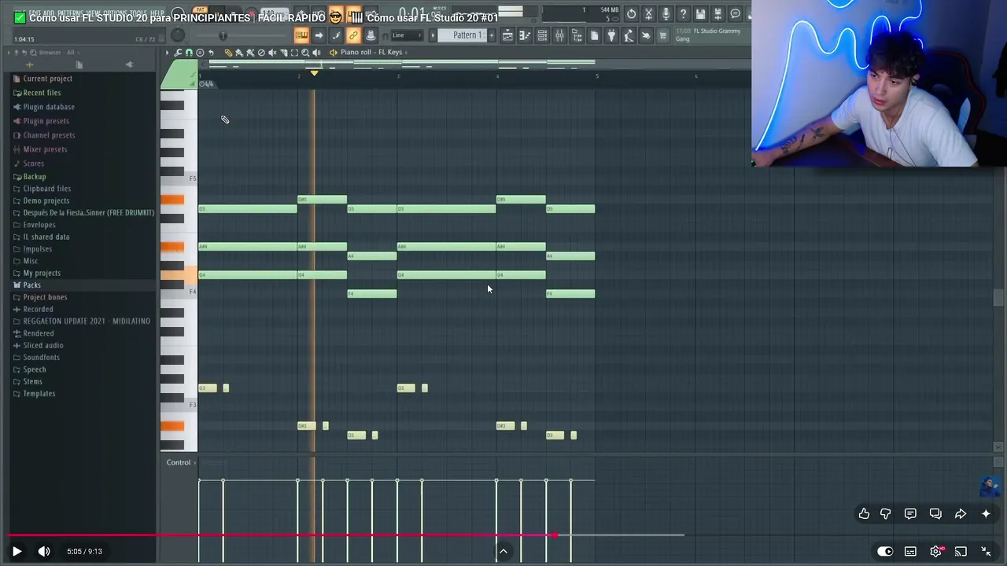Select Current project in the browser
Image resolution: width=1007 pixels, height=566 pixels.
click(47, 79)
